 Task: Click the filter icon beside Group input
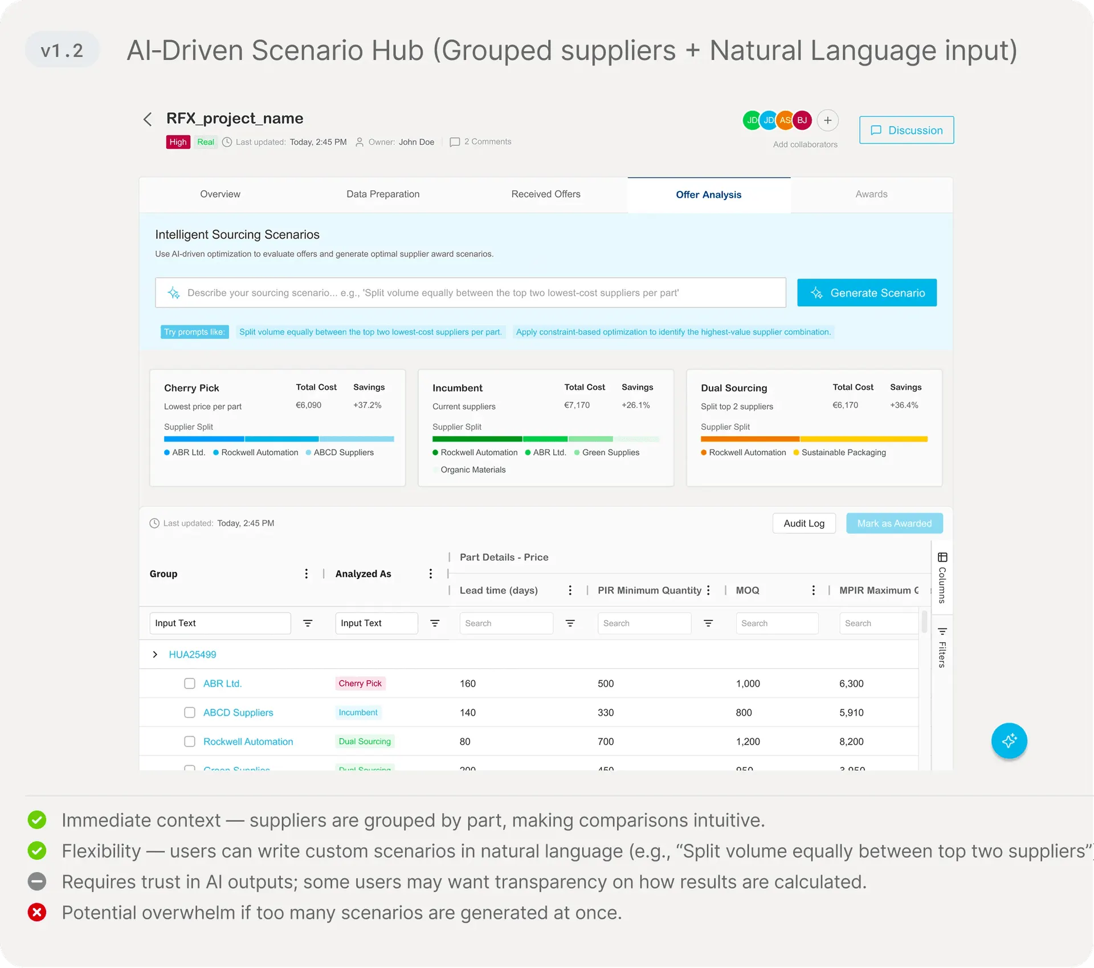click(x=308, y=623)
